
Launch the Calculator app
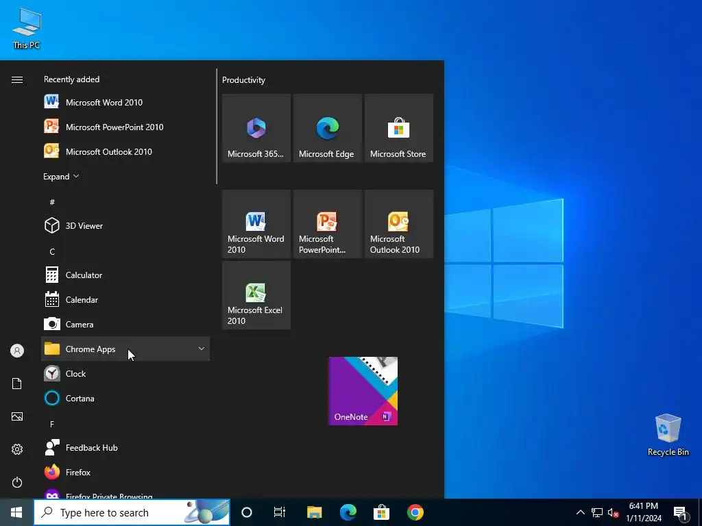tap(125, 275)
